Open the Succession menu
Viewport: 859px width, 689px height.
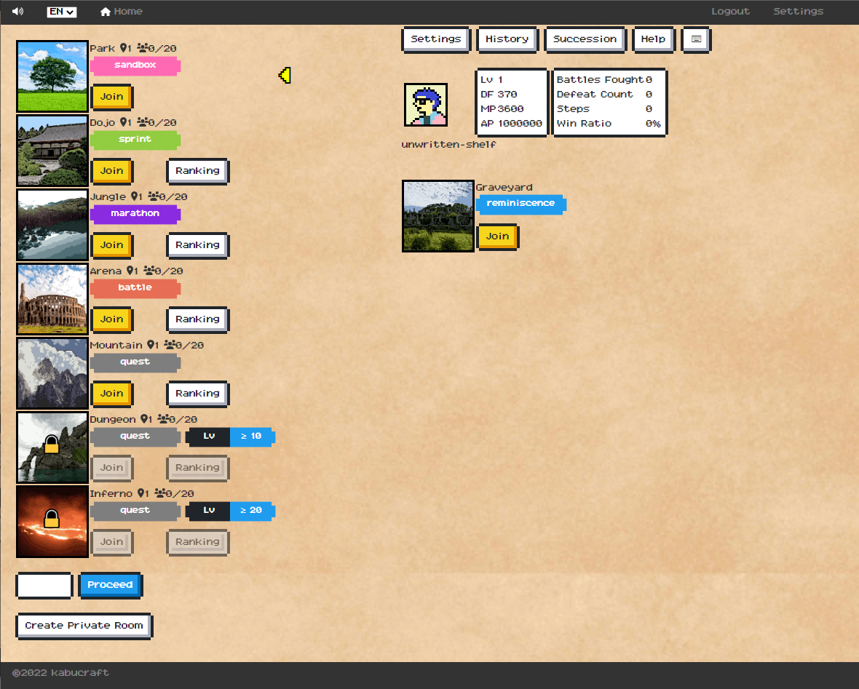pyautogui.click(x=585, y=39)
